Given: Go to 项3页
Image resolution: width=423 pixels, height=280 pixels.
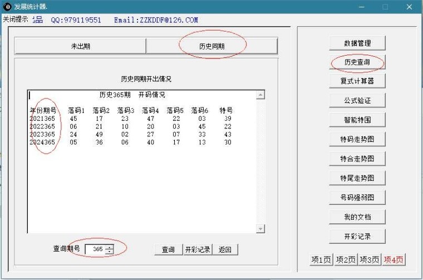Looking at the screenshot, I should coord(370,259).
